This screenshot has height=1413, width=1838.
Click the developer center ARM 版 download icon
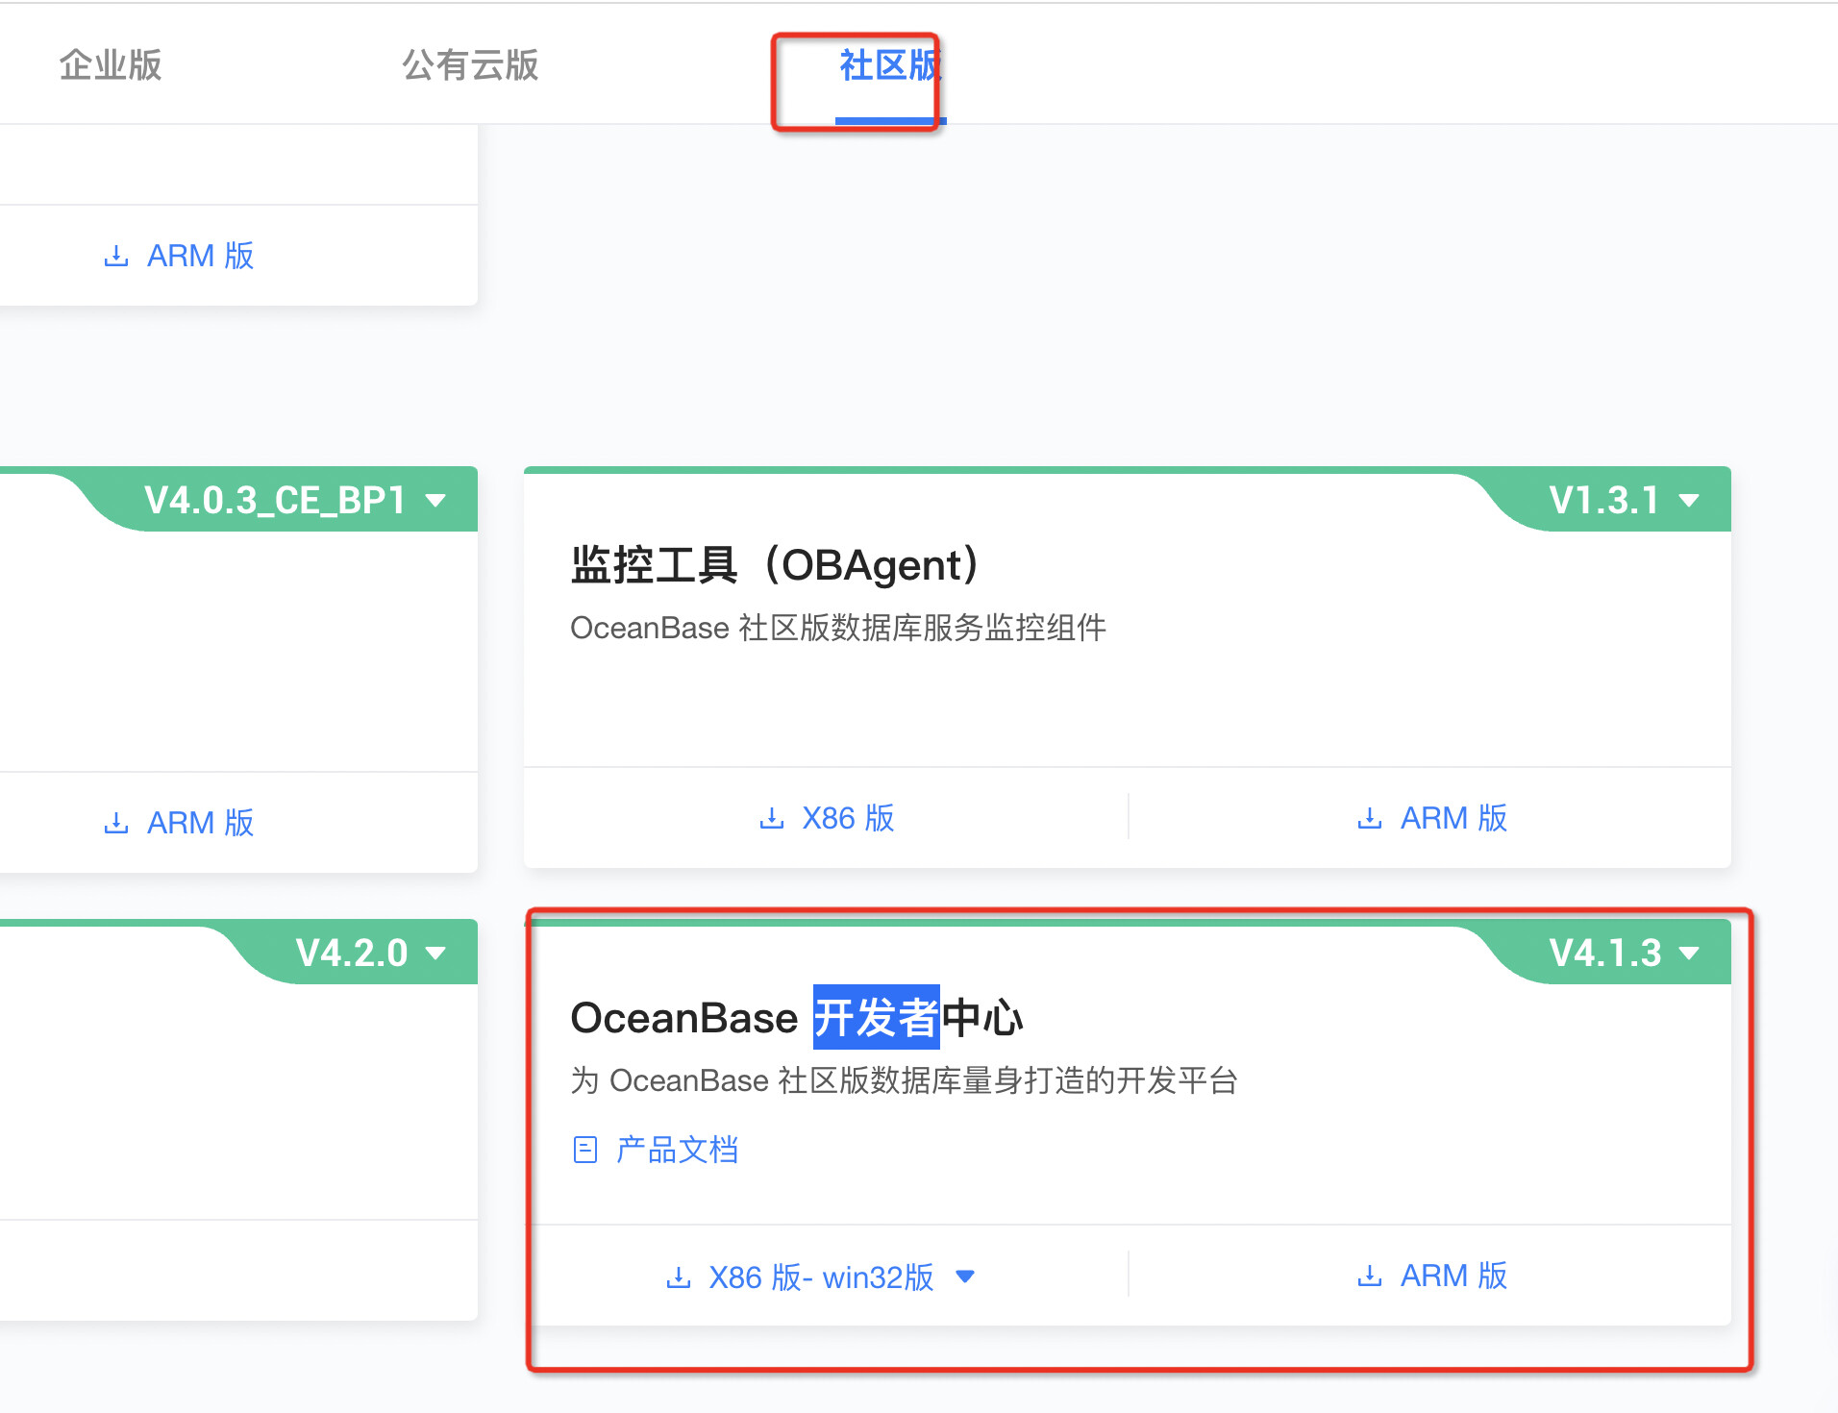[1369, 1276]
